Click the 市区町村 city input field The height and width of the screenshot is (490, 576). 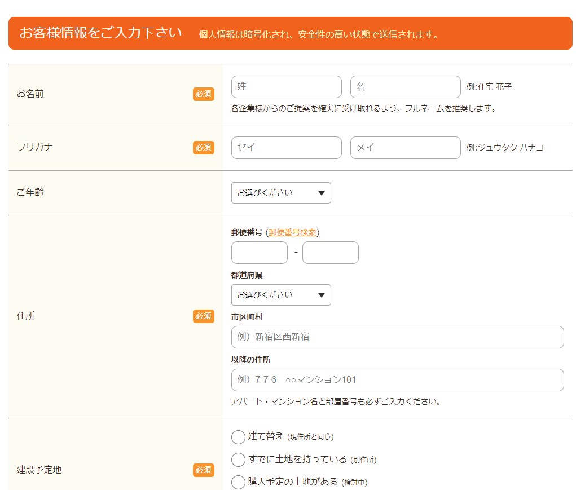397,337
